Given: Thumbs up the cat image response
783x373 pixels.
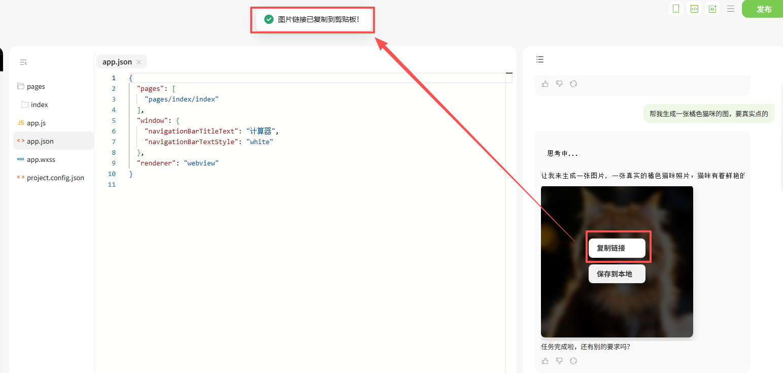Looking at the screenshot, I should pos(545,361).
